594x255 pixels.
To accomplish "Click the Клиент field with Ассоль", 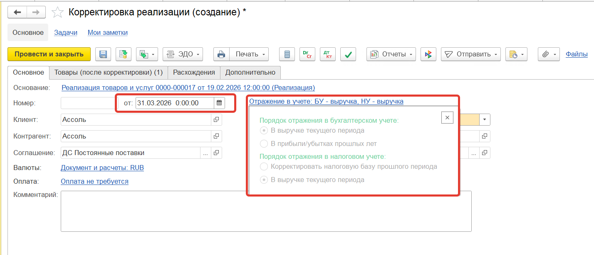I will point(136,120).
